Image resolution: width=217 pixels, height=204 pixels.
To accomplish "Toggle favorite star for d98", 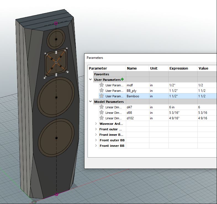I will tap(102, 112).
